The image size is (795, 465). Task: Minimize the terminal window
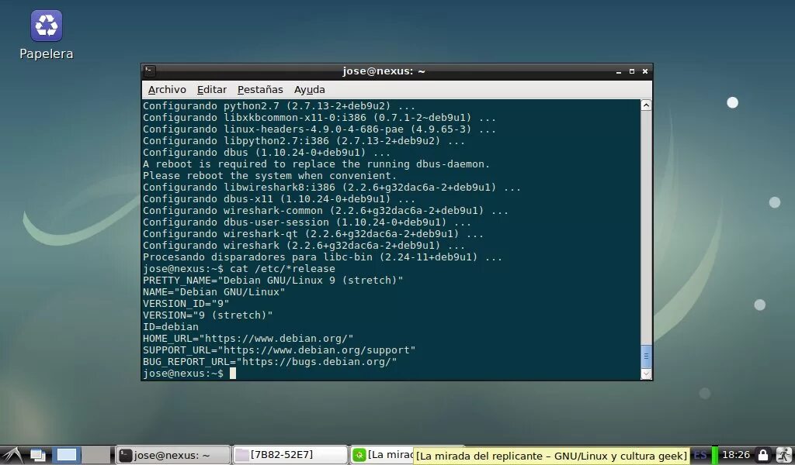pos(619,71)
